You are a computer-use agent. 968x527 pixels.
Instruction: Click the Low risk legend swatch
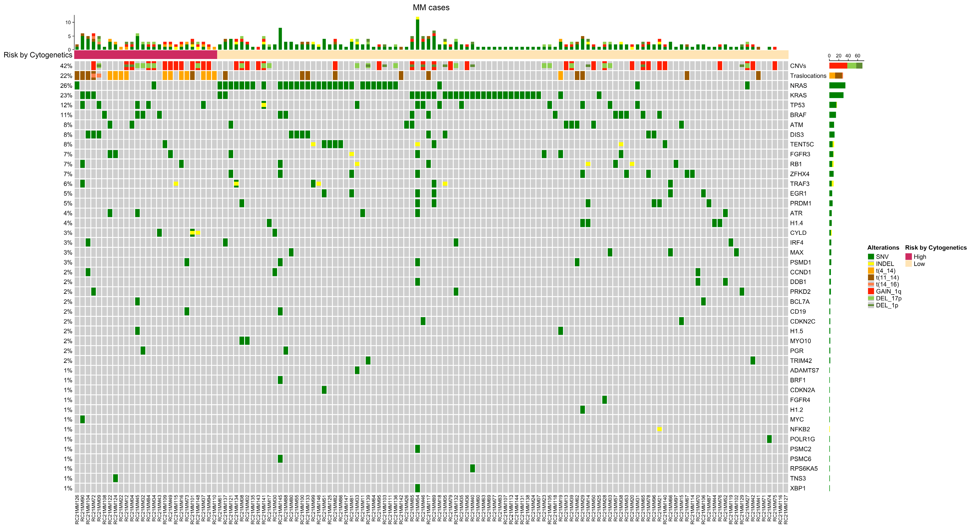tap(909, 264)
